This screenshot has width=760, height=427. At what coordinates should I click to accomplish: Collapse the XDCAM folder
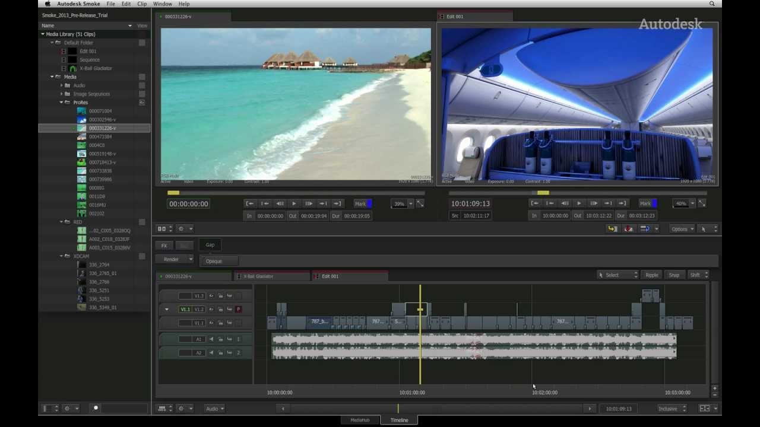coord(61,256)
